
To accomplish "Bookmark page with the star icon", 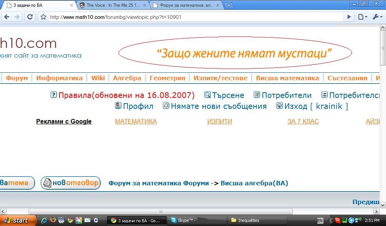I will pyautogui.click(x=43, y=17).
